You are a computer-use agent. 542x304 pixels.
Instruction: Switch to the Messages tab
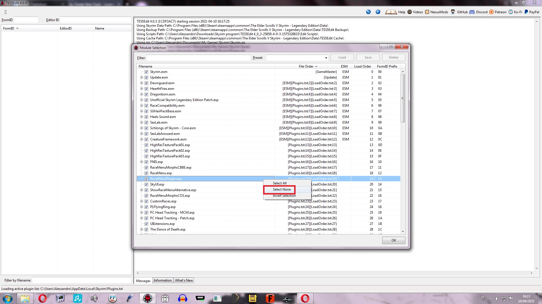[x=143, y=281]
